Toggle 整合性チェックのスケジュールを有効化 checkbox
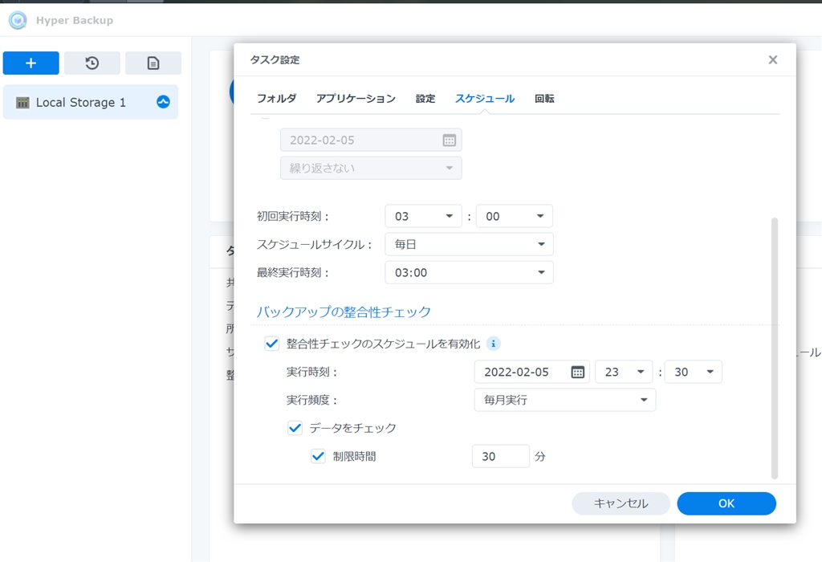 pyautogui.click(x=271, y=344)
